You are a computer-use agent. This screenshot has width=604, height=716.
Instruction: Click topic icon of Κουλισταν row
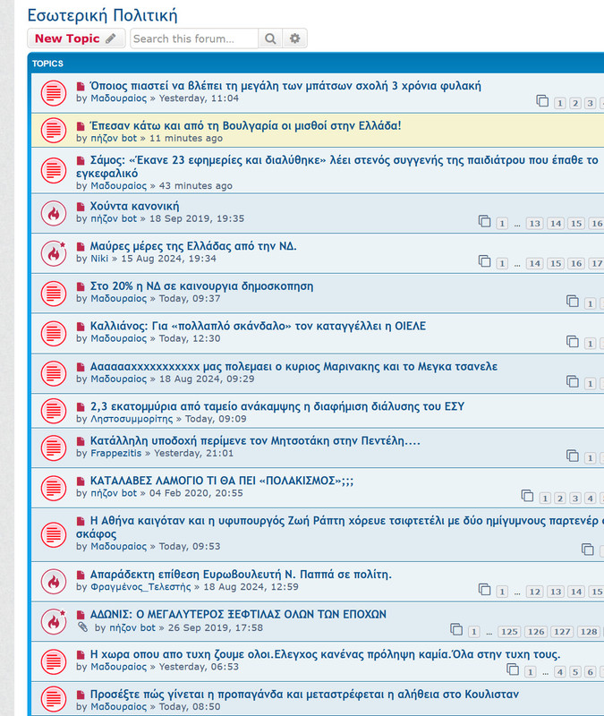(54, 699)
